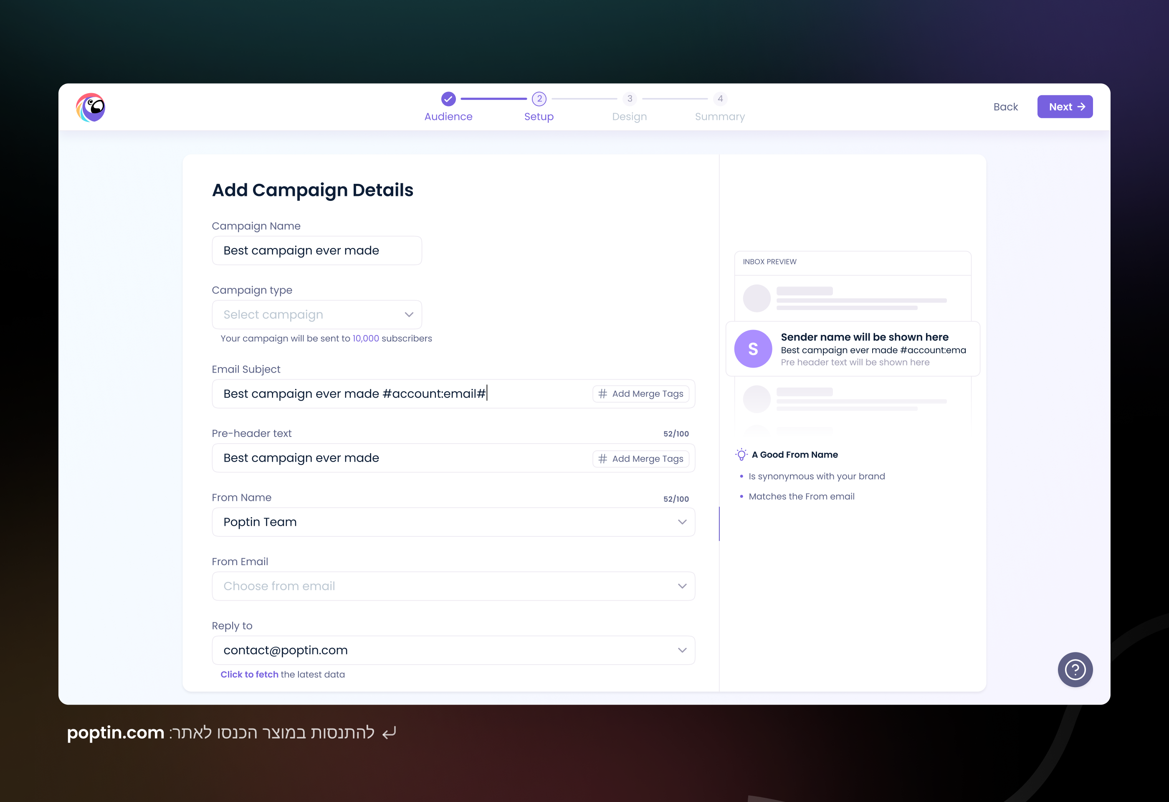The image size is (1169, 802).
Task: Add merge tags to Email Subject
Action: [640, 393]
